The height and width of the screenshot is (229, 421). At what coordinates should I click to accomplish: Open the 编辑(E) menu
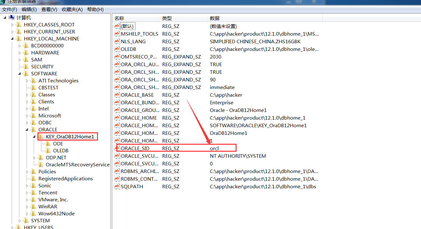click(29, 10)
